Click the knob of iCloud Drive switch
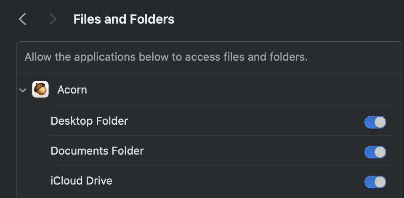The height and width of the screenshot is (198, 404). pos(380,182)
